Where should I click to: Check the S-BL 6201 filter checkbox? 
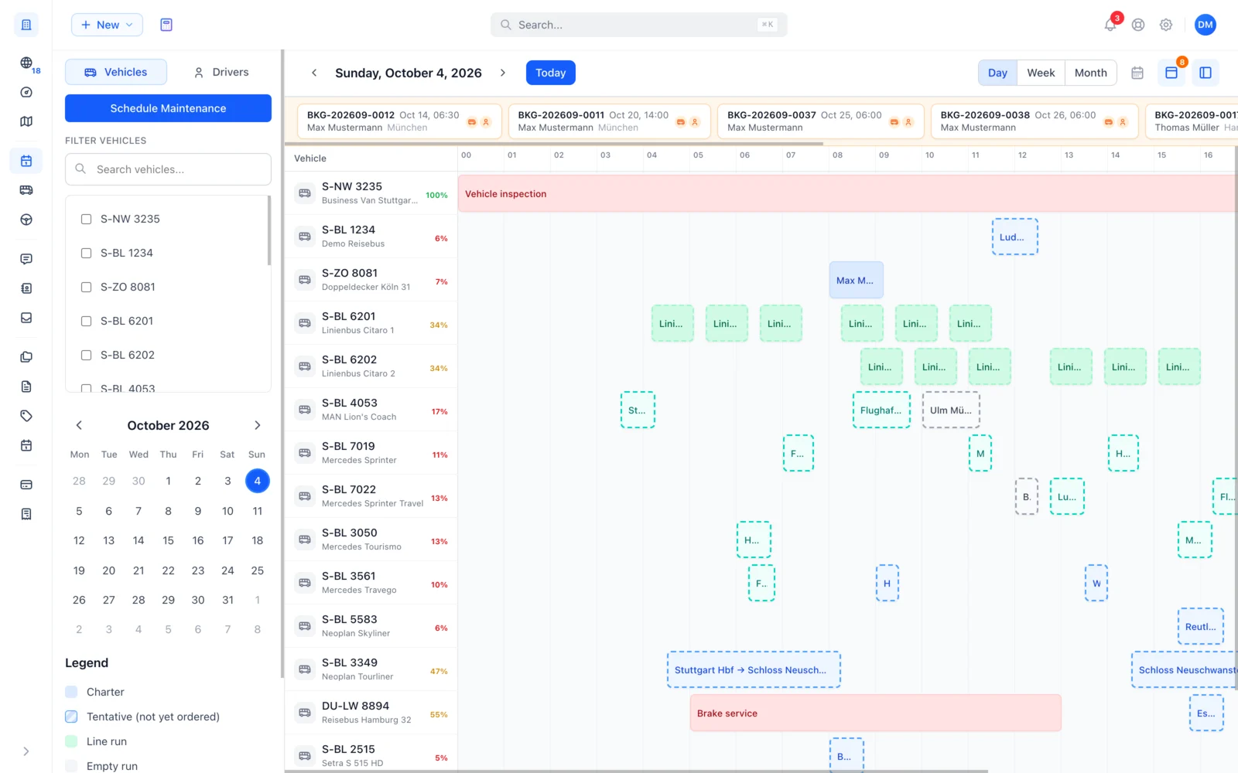[x=87, y=321]
